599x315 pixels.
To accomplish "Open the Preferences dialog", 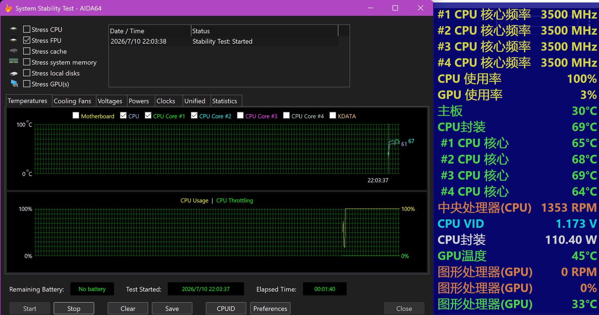I will tap(270, 308).
